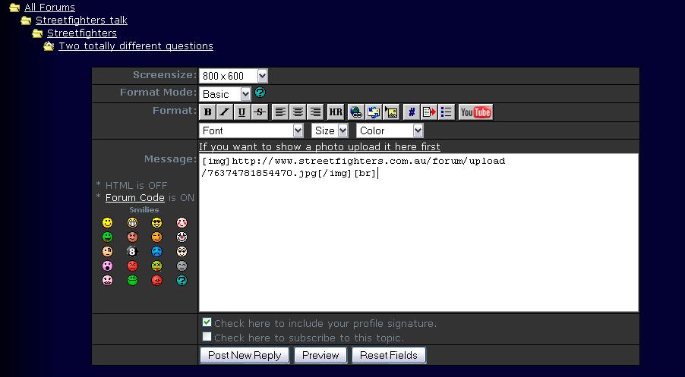Apply italic formatting
The height and width of the screenshot is (377, 685).
225,112
